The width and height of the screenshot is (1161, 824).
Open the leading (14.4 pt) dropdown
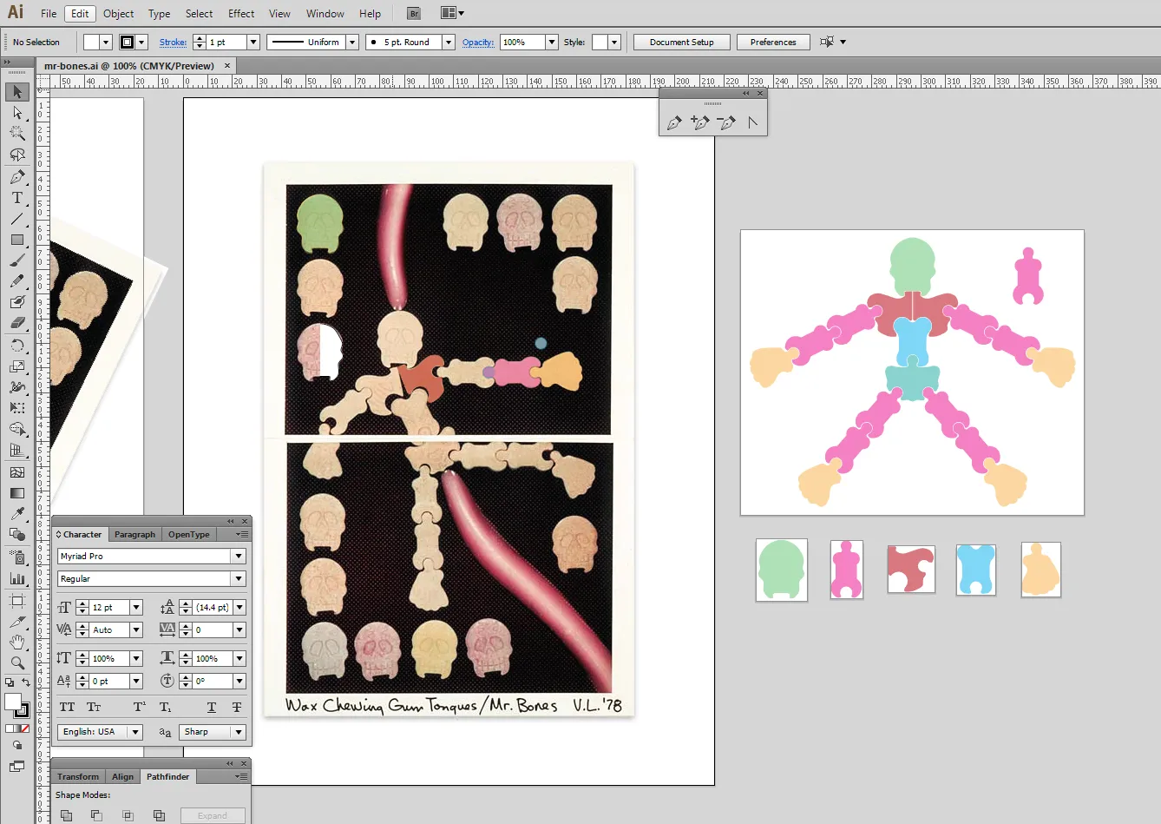click(239, 608)
